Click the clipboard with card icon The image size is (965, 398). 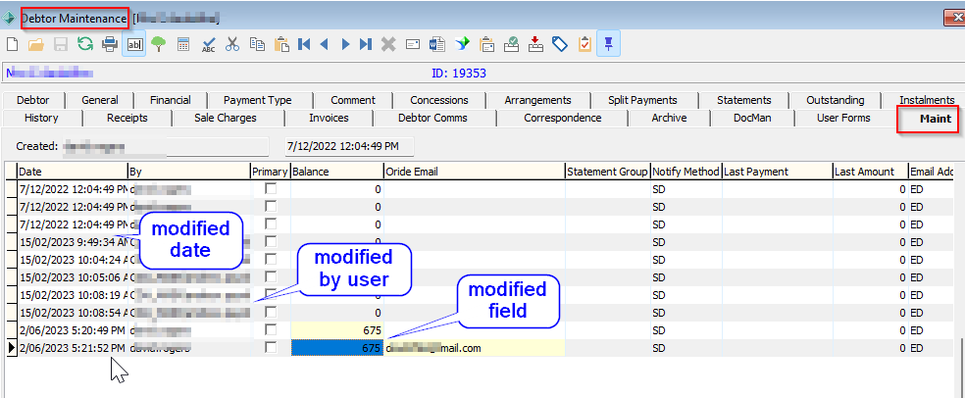(x=486, y=44)
